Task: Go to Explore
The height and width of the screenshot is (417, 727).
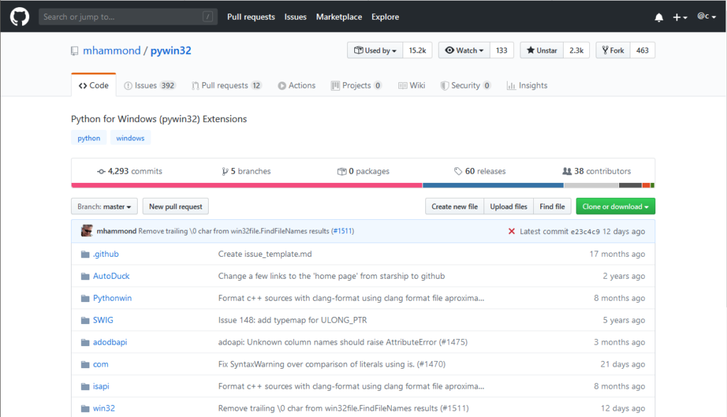Action: [x=385, y=17]
